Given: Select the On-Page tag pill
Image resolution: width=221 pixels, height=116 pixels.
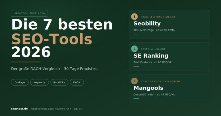Looking at the screenshot, I should coord(20,82).
